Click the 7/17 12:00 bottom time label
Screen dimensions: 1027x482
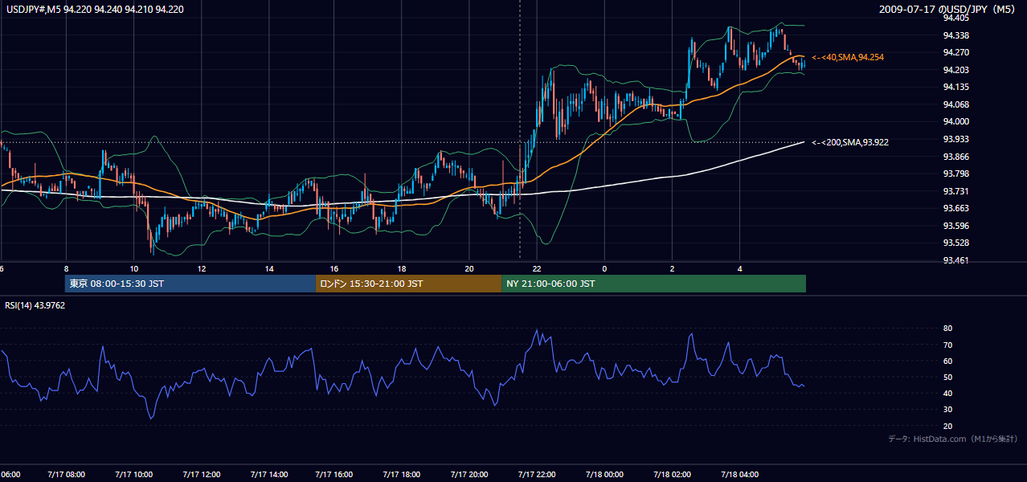[x=201, y=474]
